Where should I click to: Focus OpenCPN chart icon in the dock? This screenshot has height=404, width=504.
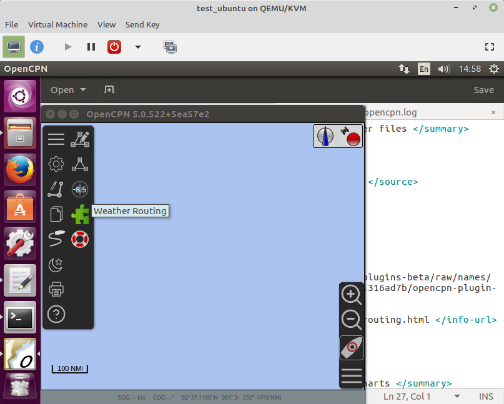tap(20, 354)
